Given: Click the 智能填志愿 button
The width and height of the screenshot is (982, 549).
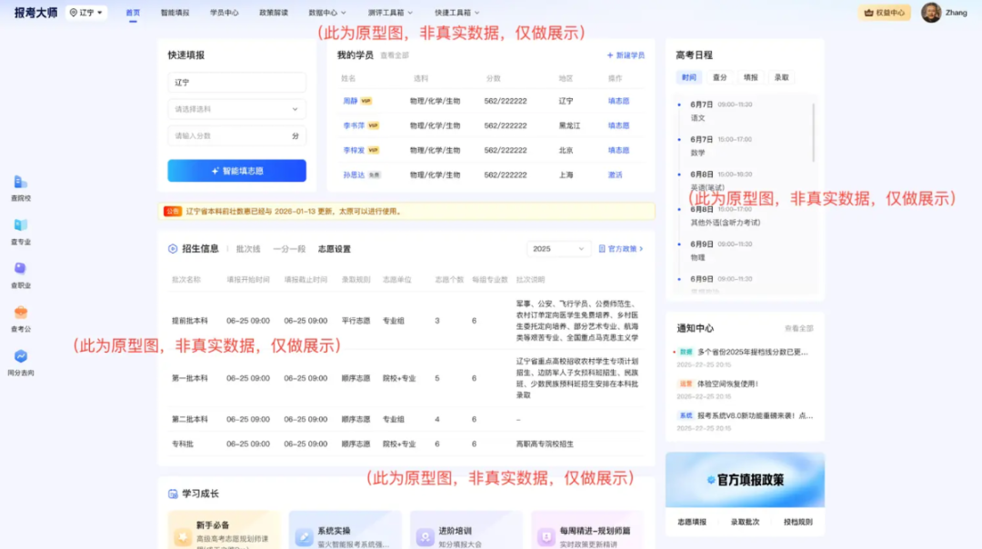Looking at the screenshot, I should point(236,170).
